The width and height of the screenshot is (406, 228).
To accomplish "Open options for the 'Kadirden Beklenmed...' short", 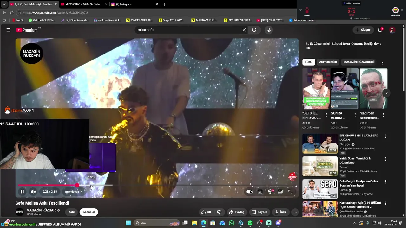I will pyautogui.click(x=383, y=115).
